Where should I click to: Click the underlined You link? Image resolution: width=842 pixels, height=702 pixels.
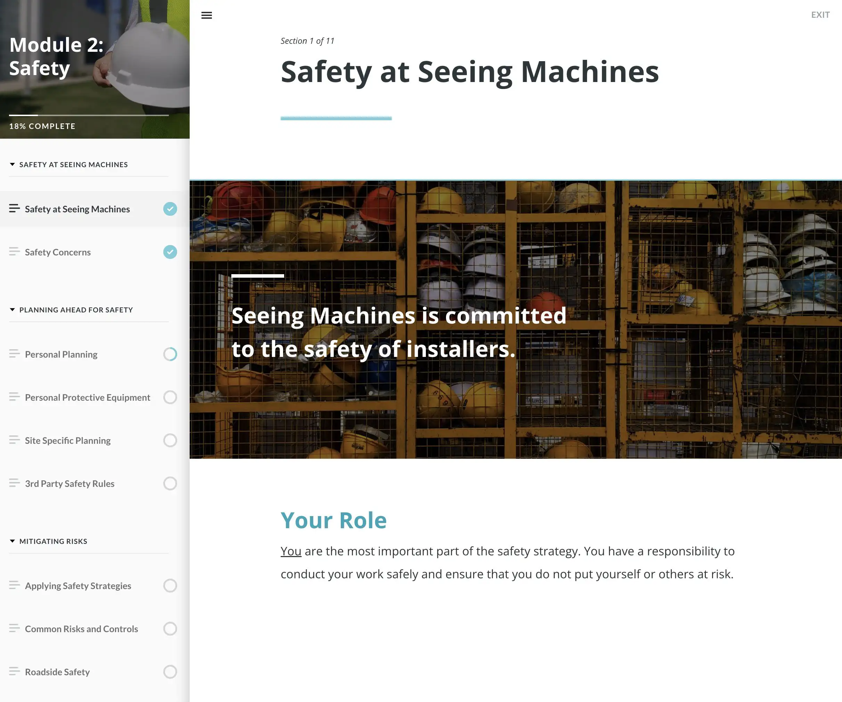(x=291, y=551)
